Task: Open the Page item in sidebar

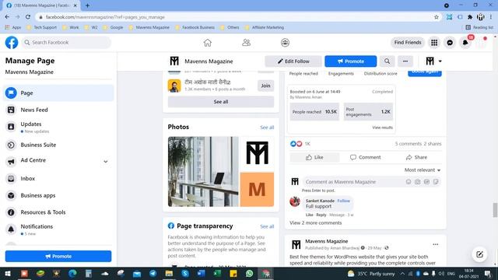Action: (58, 93)
